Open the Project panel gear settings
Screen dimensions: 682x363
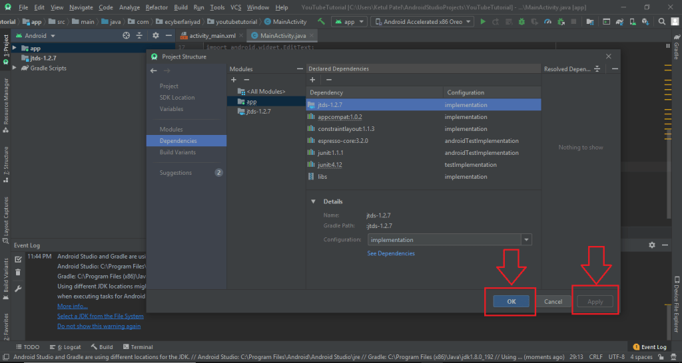pyautogui.click(x=155, y=35)
